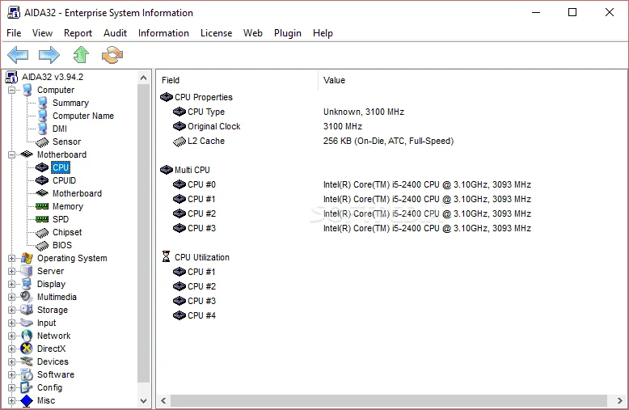Open the Help menu
The height and width of the screenshot is (410, 629).
pyautogui.click(x=323, y=33)
